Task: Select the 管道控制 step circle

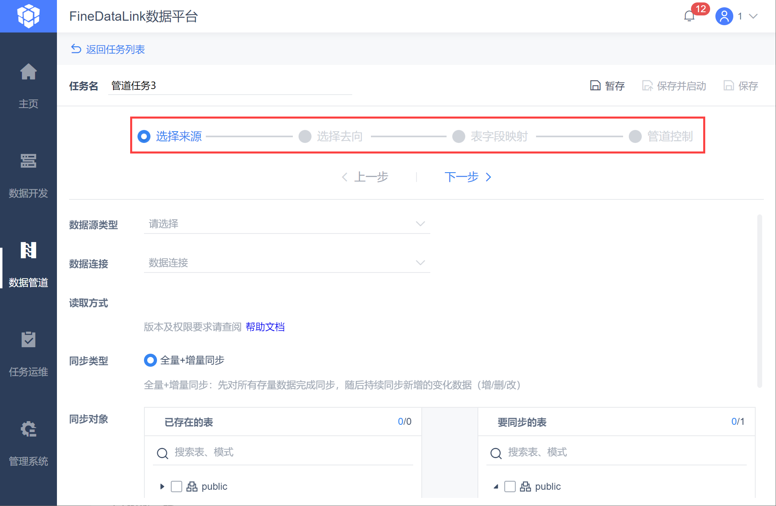Action: tap(635, 136)
